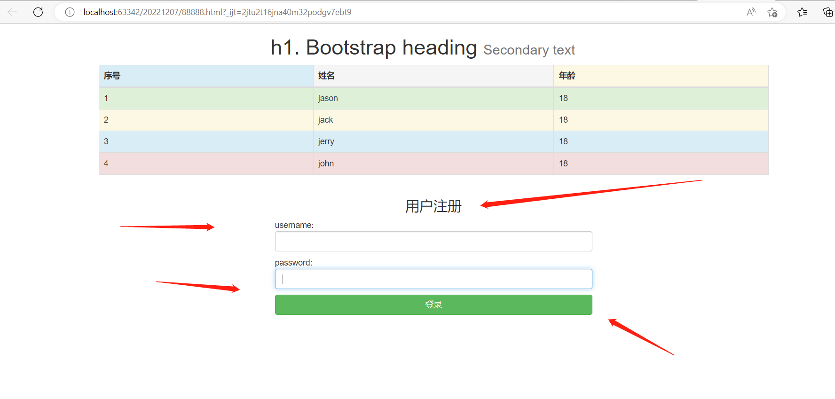
Task: Focus the username input field
Action: click(433, 241)
